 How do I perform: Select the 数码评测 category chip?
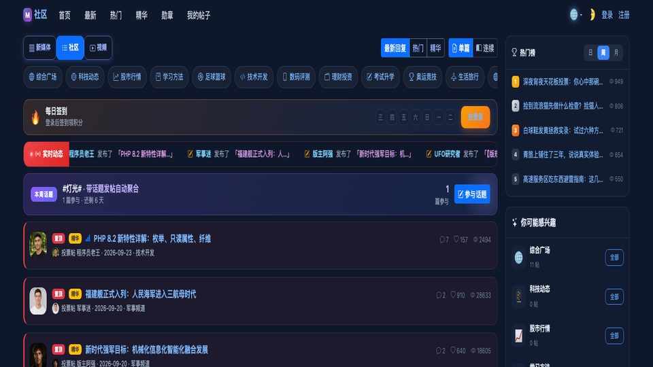pos(296,77)
